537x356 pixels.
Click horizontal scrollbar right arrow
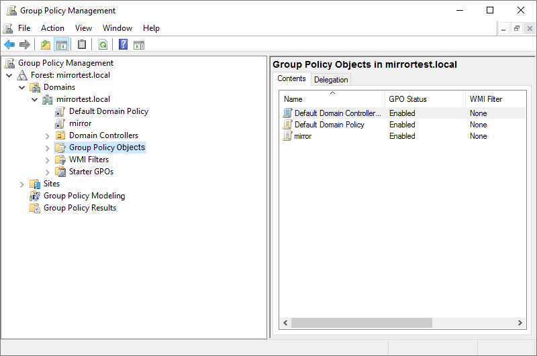[x=520, y=323]
